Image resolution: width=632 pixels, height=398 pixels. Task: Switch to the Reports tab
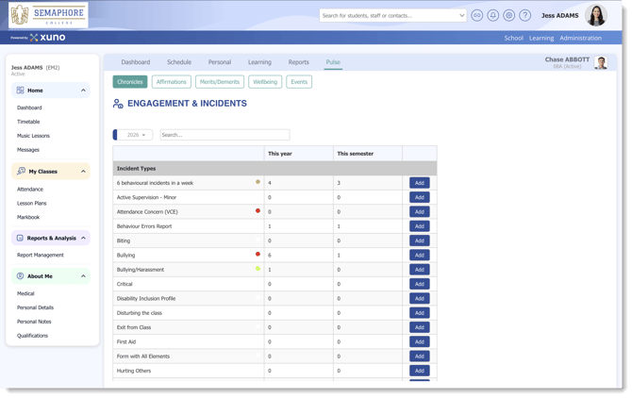tap(298, 62)
